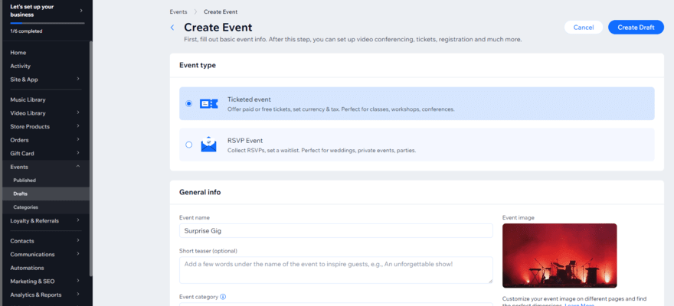Viewport: 674px width, 306px height.
Task: Click the RSVP Event description text
Action: tap(322, 151)
